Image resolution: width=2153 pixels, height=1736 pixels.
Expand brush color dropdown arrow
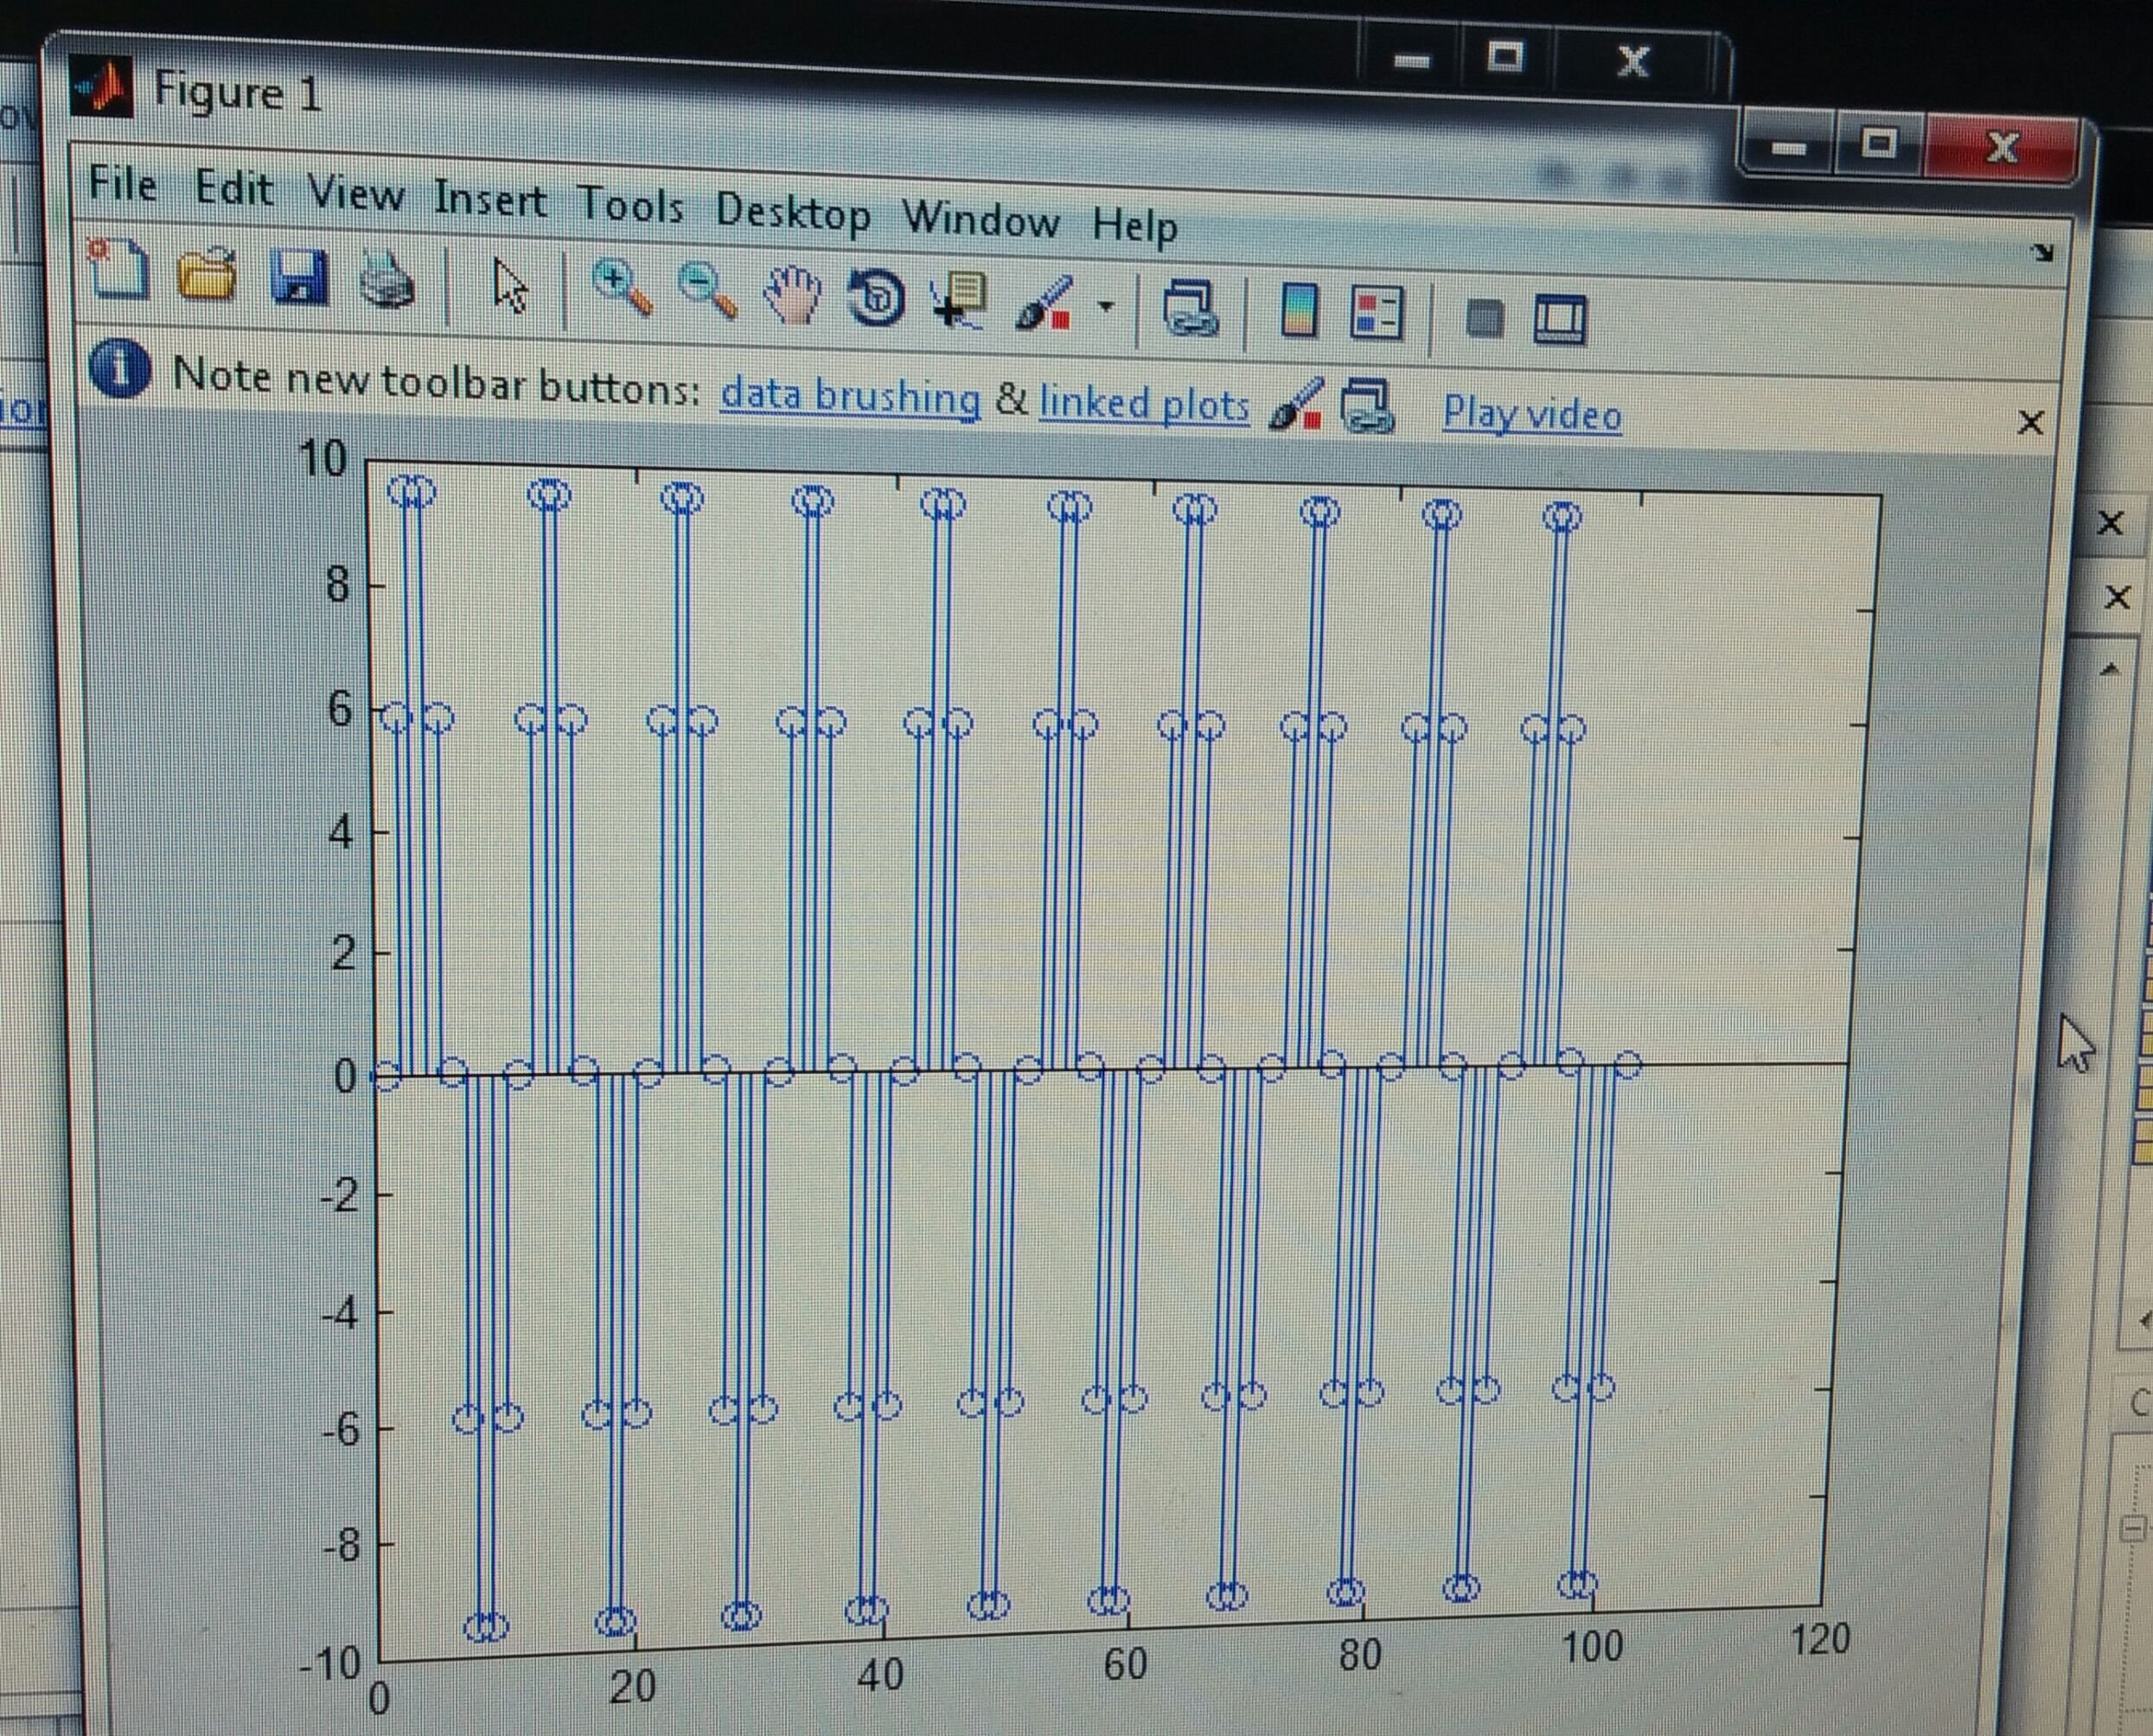pyautogui.click(x=1106, y=307)
